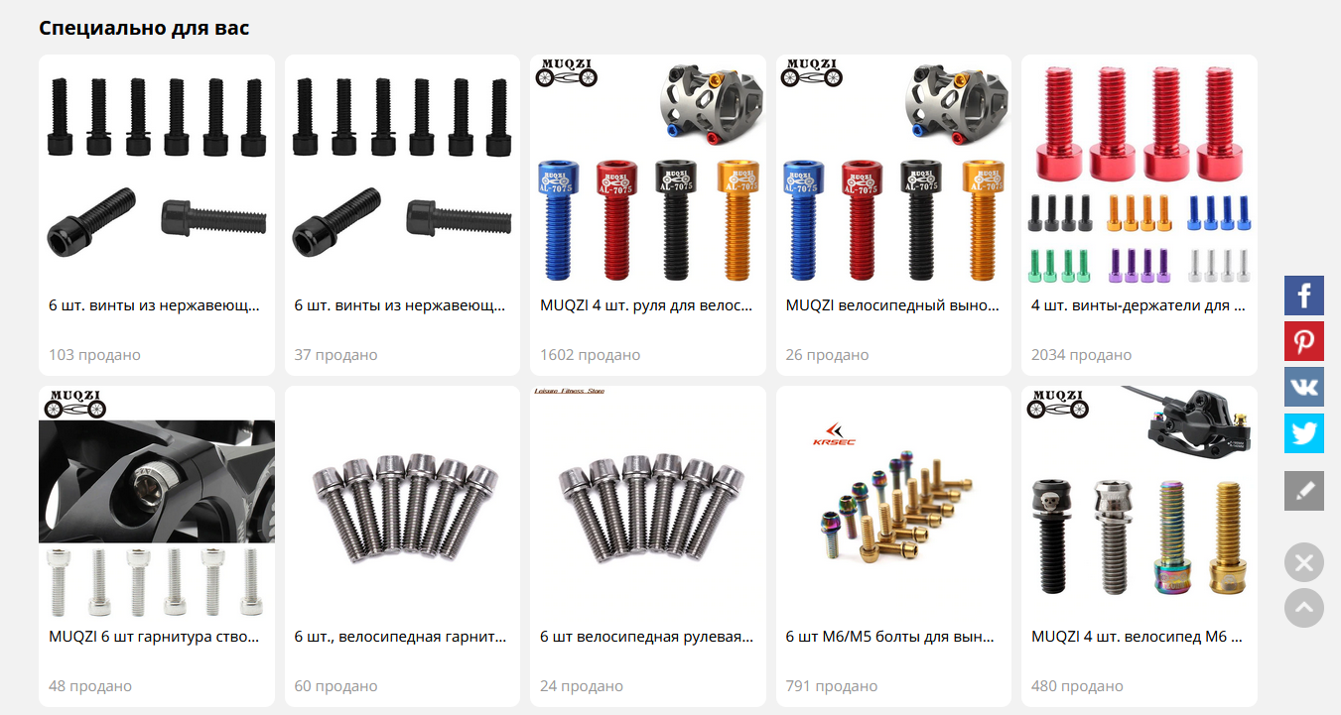Share on Twitter bird icon
The width and height of the screenshot is (1341, 715).
[1303, 433]
